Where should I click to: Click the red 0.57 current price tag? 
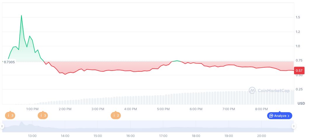pos(300,70)
